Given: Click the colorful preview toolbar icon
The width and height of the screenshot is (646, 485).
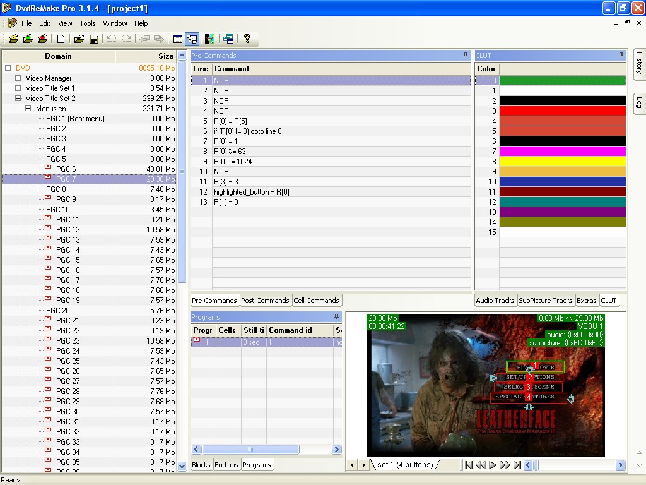Looking at the screenshot, I should click(209, 39).
